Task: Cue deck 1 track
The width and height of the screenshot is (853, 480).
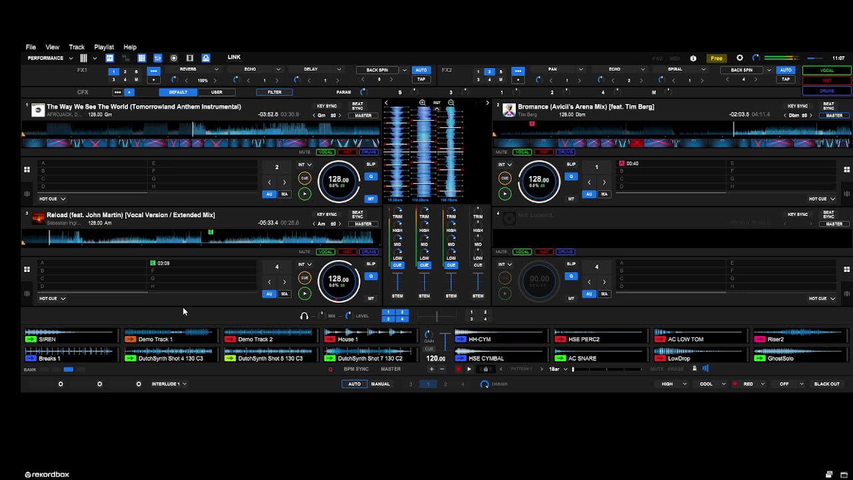Action: click(x=305, y=178)
